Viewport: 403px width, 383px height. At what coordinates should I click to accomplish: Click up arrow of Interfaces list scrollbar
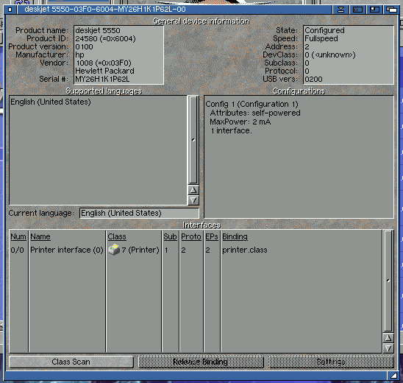[x=388, y=337]
